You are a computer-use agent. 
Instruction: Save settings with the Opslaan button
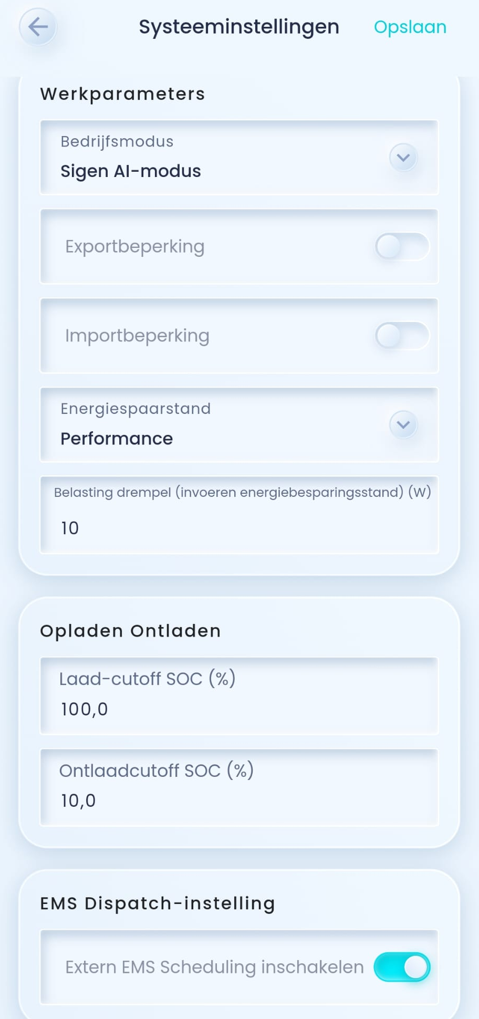click(x=410, y=27)
